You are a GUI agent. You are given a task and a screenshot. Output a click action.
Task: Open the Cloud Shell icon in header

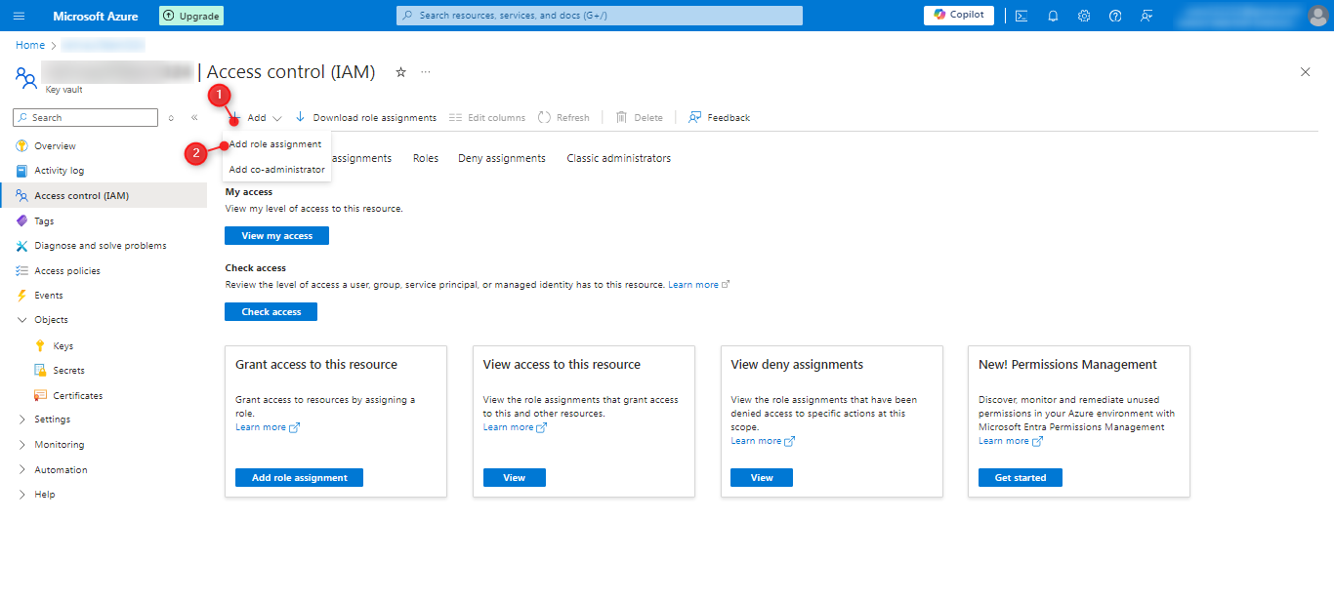[x=1021, y=16]
